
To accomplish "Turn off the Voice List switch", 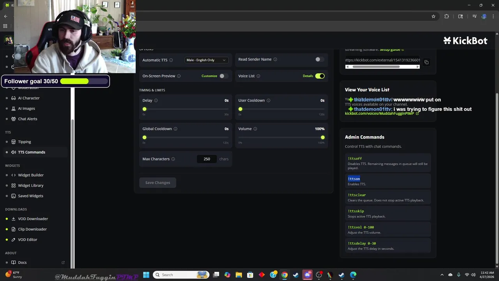I will [320, 76].
